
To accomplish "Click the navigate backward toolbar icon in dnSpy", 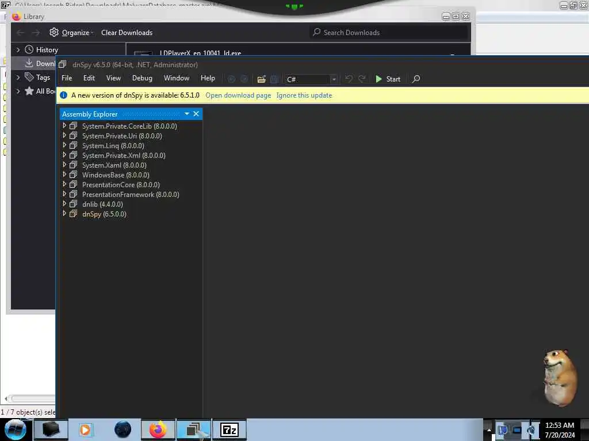I will (231, 79).
